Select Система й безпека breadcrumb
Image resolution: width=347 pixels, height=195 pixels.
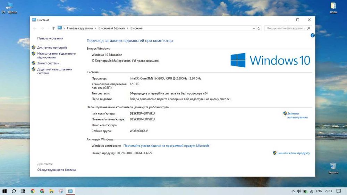point(111,28)
